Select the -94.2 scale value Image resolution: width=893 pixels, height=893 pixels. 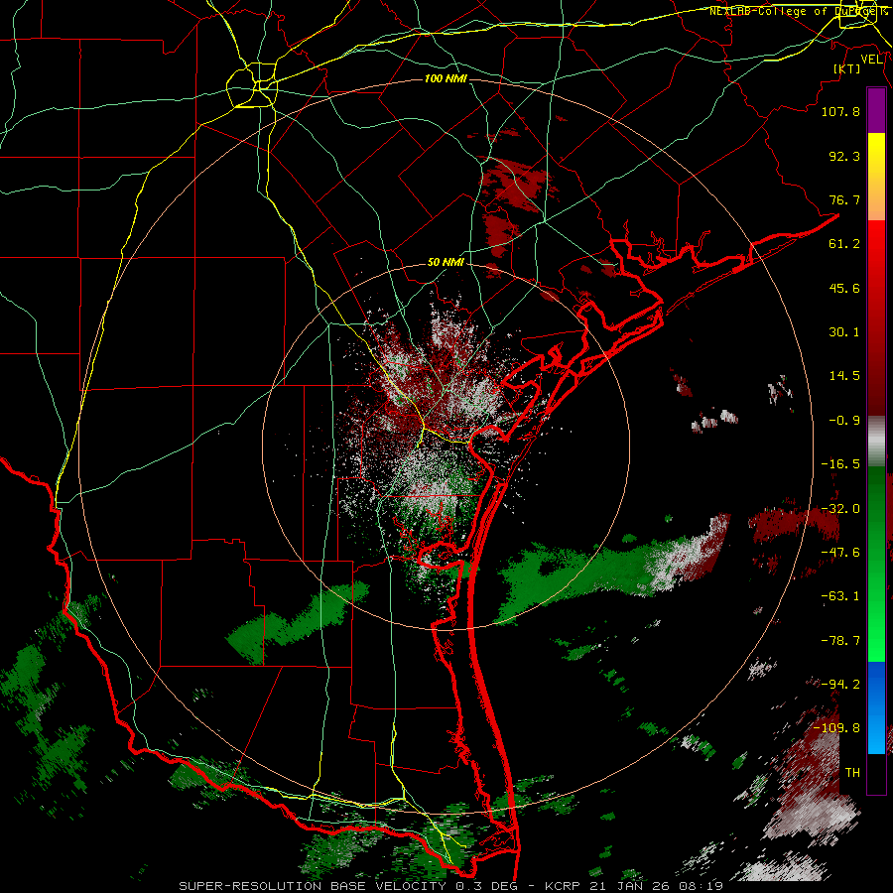pos(840,684)
